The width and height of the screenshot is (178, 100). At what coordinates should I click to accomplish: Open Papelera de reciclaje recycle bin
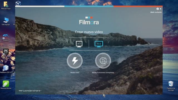171,86
